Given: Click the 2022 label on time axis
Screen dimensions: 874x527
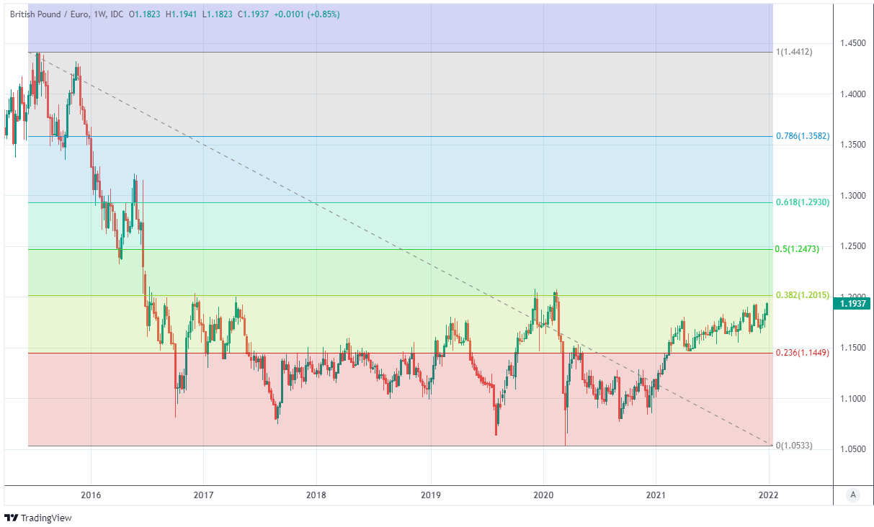Looking at the screenshot, I should pos(769,495).
